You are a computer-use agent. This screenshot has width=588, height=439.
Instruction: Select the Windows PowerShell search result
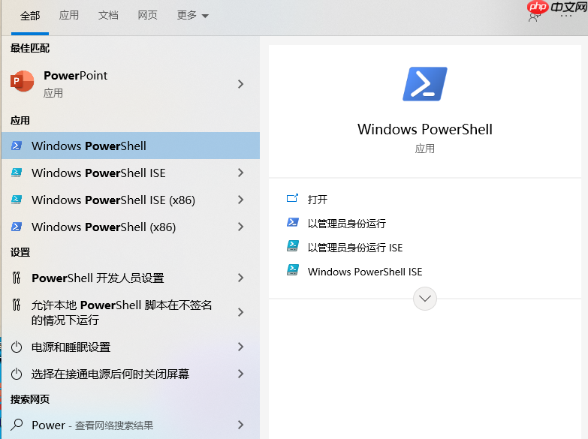tap(131, 146)
